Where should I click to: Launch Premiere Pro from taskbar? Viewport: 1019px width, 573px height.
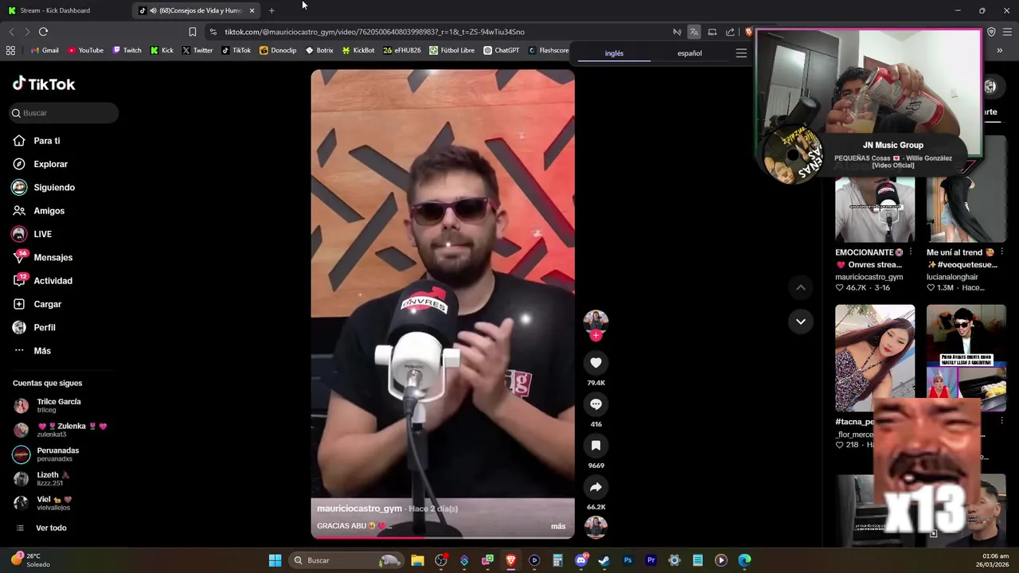(650, 560)
